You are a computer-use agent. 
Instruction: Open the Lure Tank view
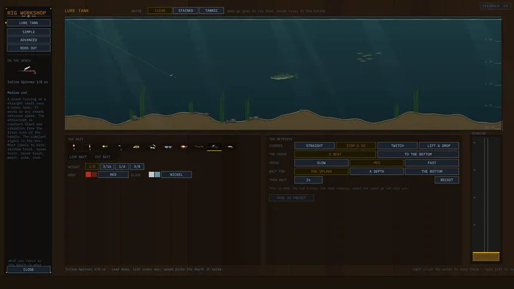tap(29, 23)
